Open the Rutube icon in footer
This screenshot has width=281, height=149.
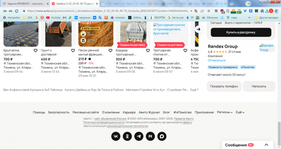click(x=150, y=136)
